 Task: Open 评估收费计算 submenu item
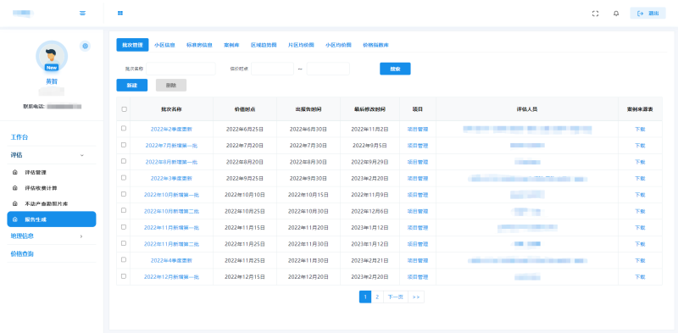41,188
